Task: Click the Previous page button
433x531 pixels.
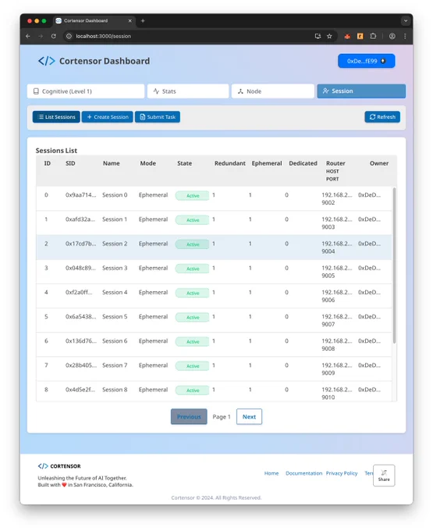Action: click(x=189, y=416)
